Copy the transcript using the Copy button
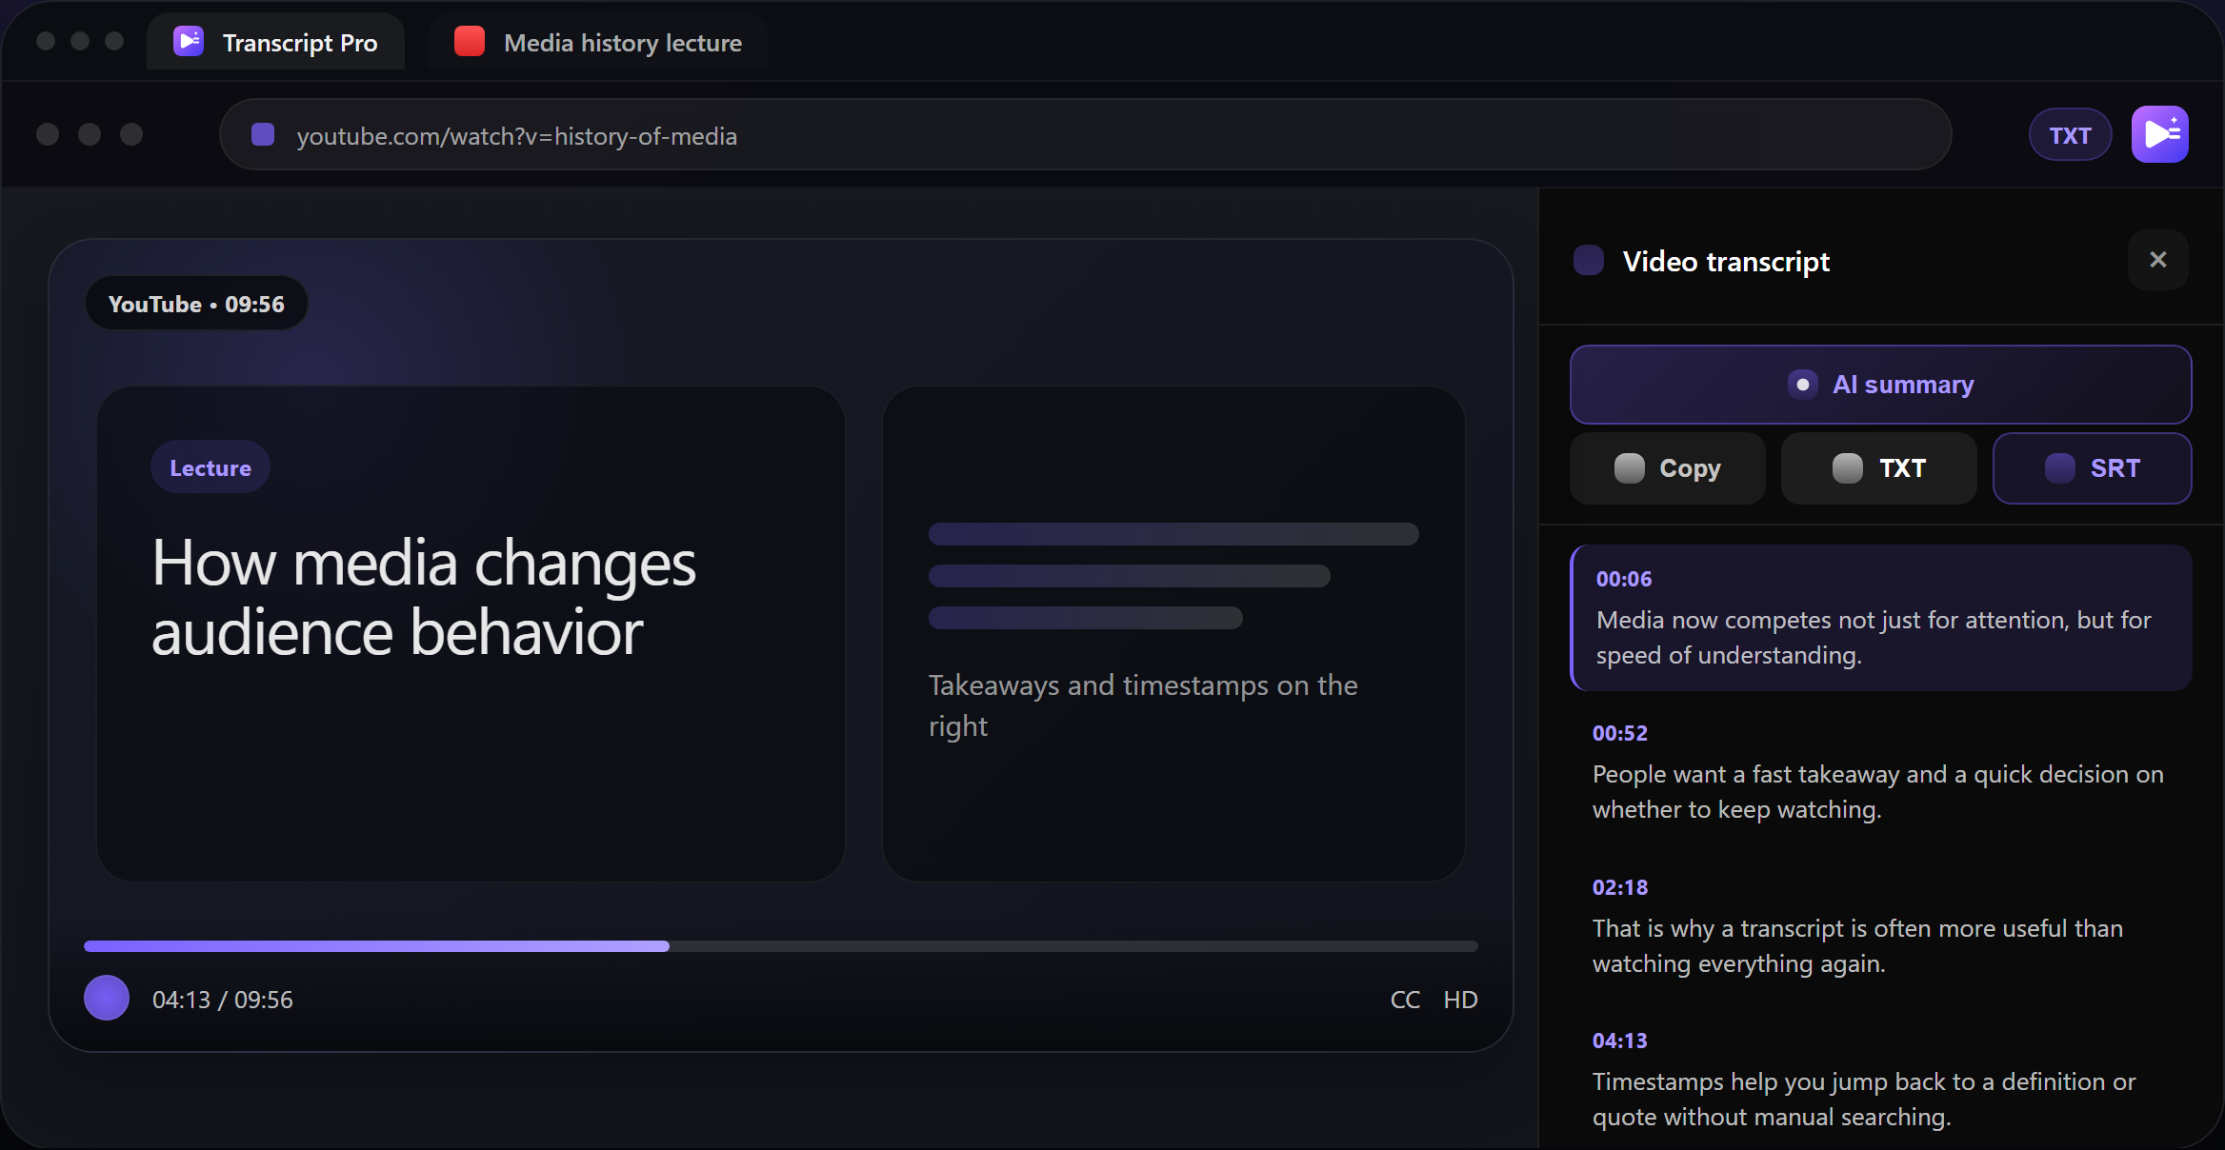Viewport: 2225px width, 1150px height. [1667, 467]
